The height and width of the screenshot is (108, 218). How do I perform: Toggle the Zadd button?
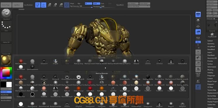[x=96, y=4]
